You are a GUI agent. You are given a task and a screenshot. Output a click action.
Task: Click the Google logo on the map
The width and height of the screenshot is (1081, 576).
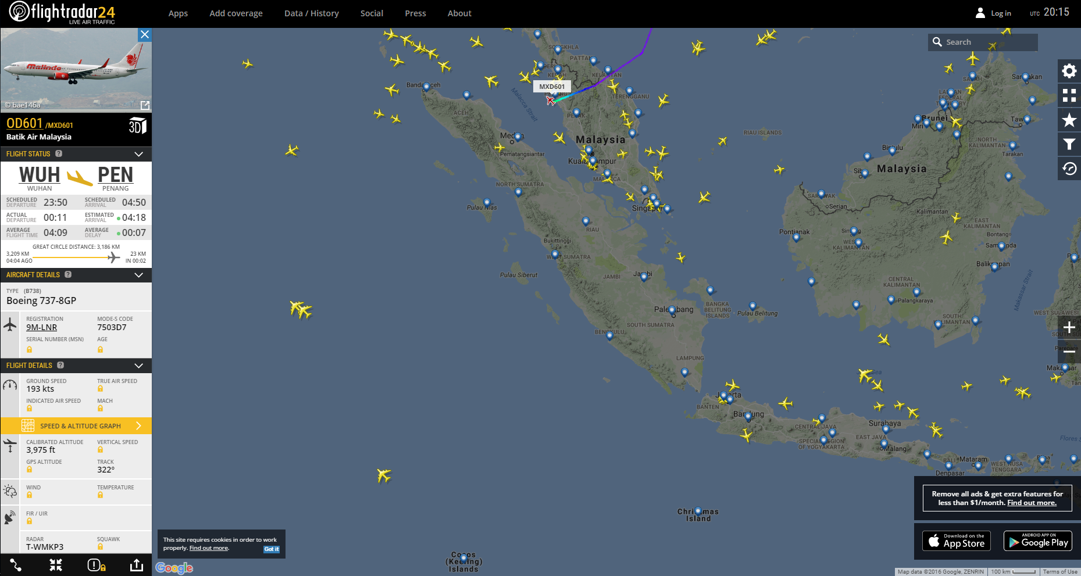(x=174, y=568)
